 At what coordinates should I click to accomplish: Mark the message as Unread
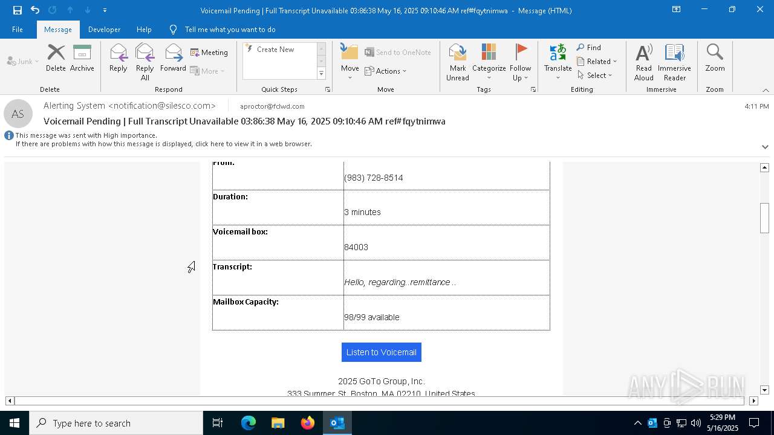[x=458, y=62]
